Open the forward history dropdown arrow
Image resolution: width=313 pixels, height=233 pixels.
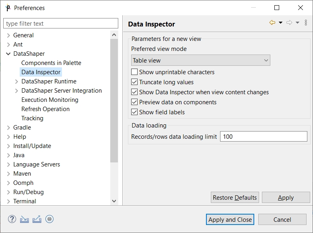coord(297,22)
